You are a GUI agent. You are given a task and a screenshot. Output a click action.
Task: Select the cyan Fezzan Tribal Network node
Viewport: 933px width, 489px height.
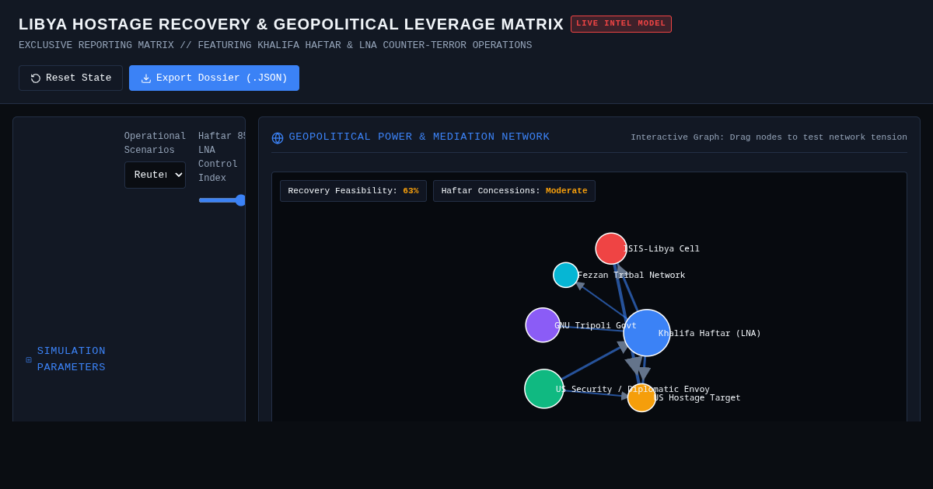pos(566,275)
